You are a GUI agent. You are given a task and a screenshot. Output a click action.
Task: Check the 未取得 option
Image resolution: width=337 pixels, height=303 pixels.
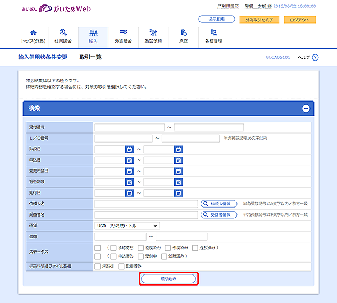(98, 267)
